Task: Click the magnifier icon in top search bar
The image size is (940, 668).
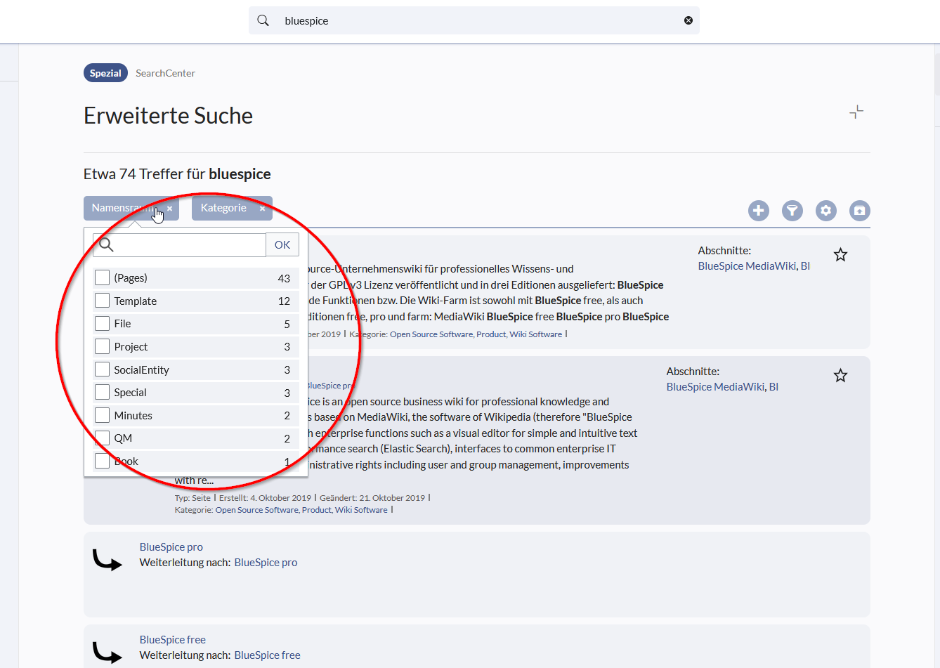Action: point(263,21)
